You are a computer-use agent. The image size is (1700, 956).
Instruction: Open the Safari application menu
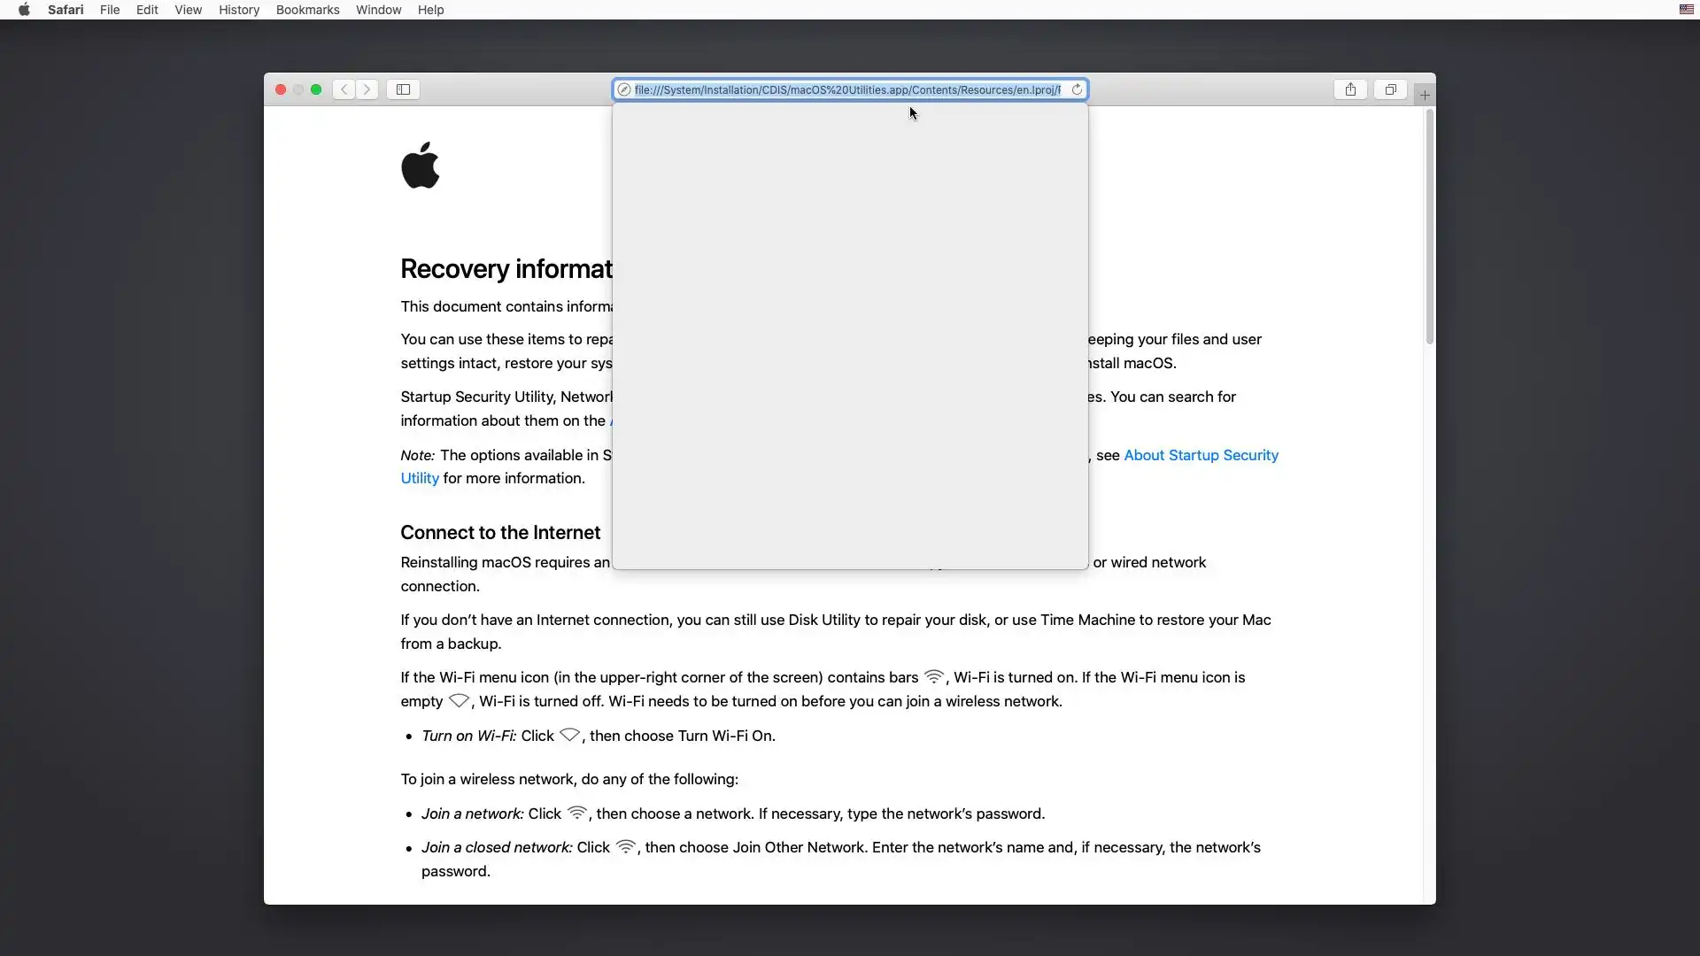[x=66, y=10]
